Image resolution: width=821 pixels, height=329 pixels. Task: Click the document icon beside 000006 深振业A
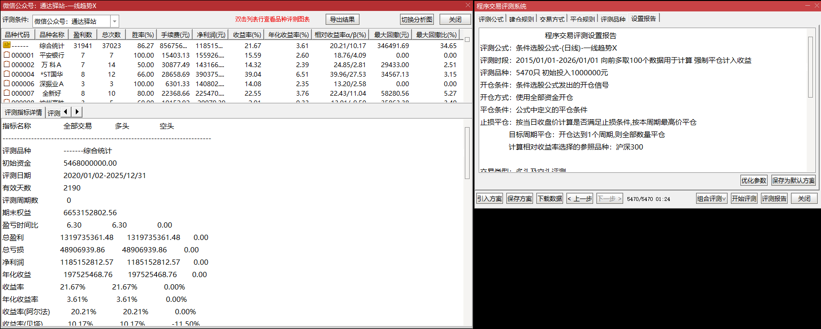pos(7,83)
